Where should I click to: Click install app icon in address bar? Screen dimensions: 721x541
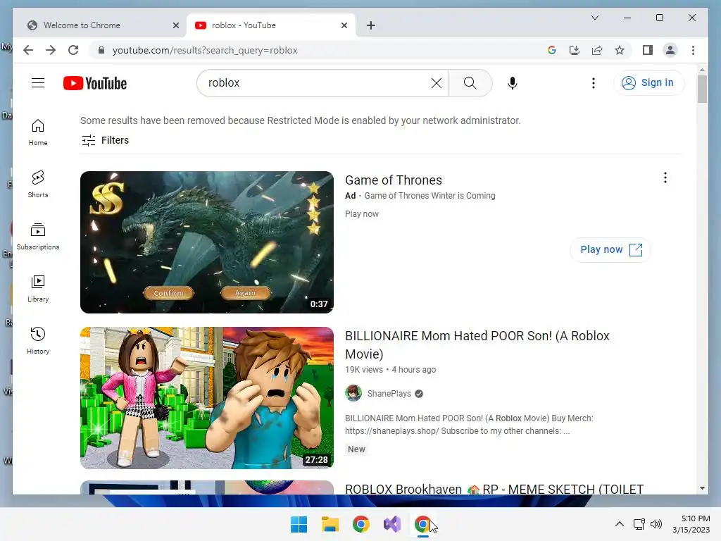tap(575, 50)
